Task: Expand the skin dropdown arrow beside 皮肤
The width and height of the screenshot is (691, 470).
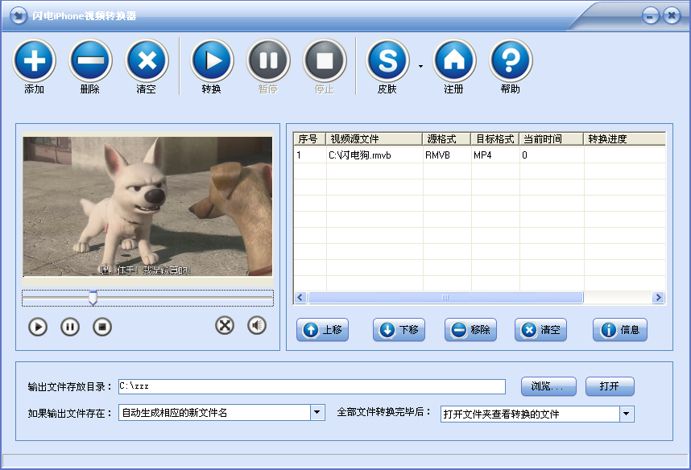Action: (x=420, y=66)
